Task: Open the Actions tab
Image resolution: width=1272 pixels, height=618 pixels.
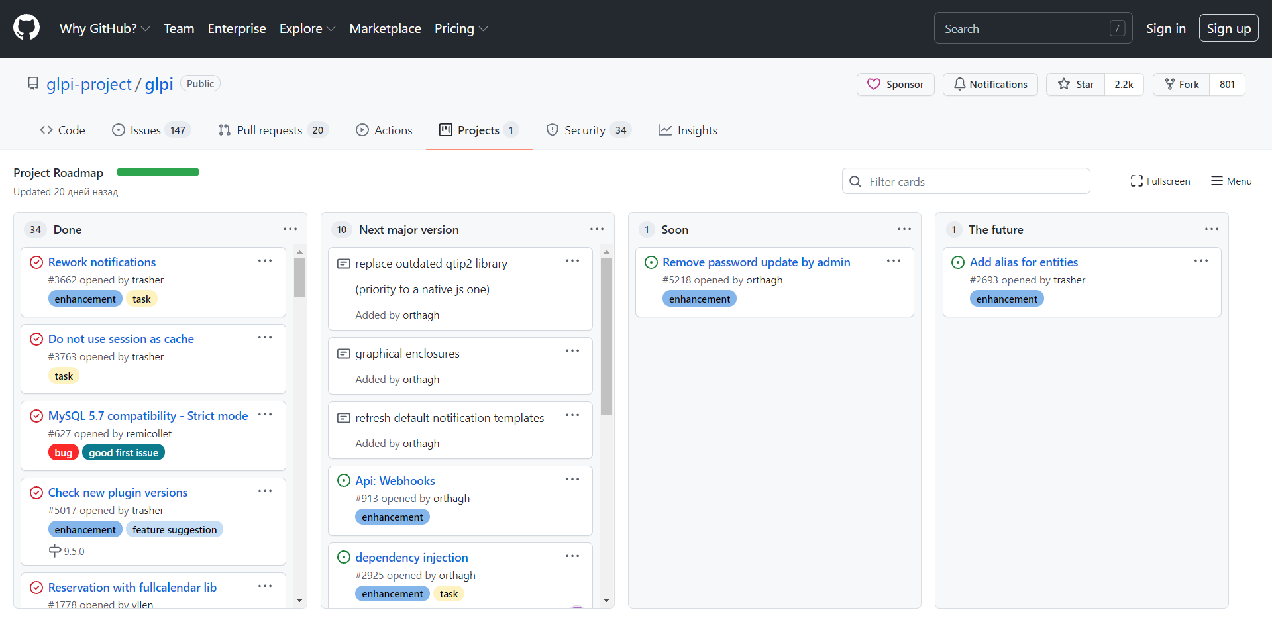Action: point(384,130)
